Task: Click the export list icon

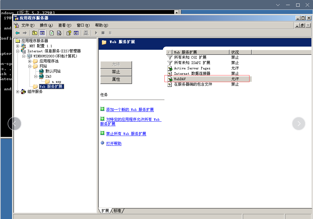Action: (59, 33)
